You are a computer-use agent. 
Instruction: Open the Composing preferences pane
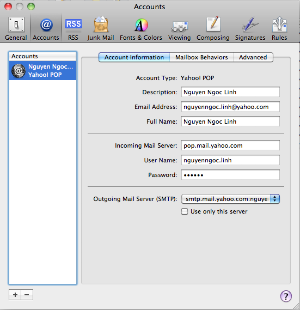(213, 29)
